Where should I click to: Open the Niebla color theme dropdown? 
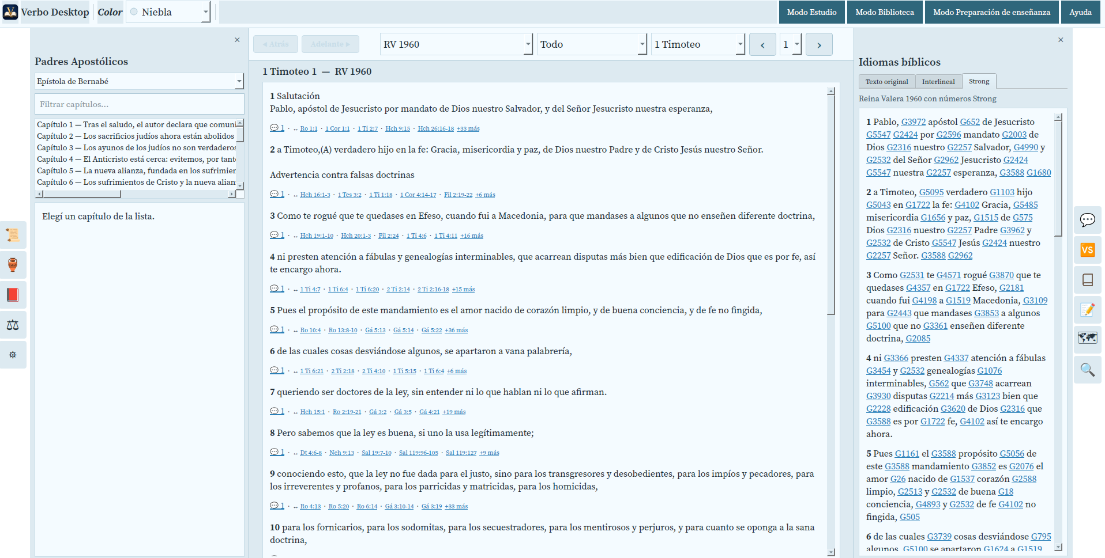[168, 12]
